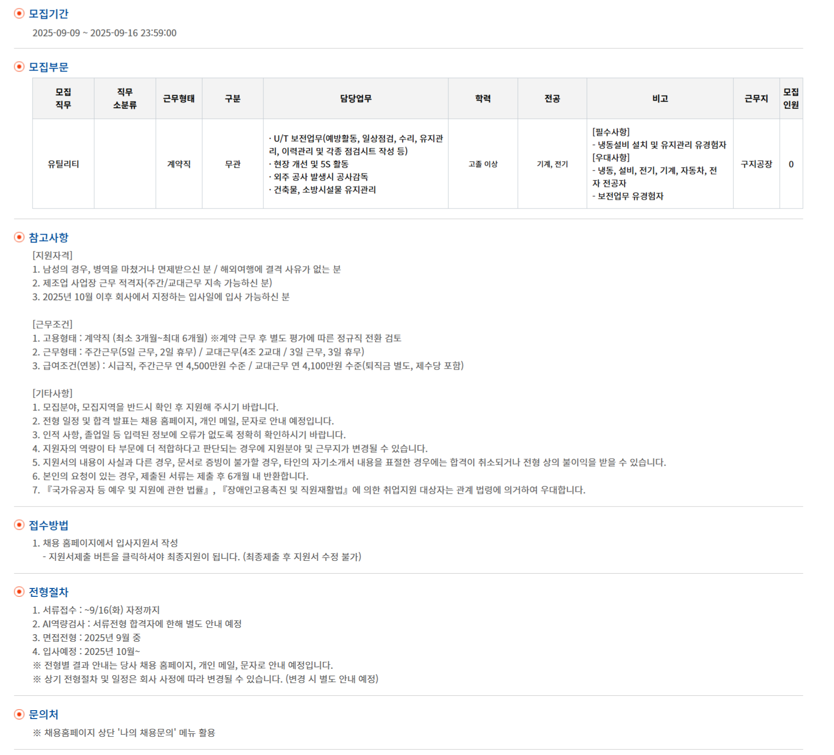Click the 구분 column header

pos(233,99)
